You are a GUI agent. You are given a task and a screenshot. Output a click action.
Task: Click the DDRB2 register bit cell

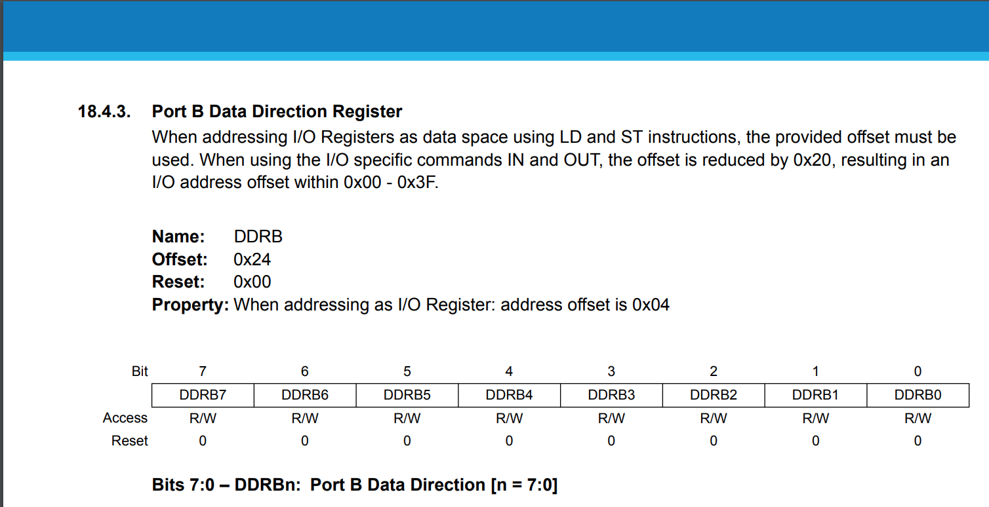point(714,395)
